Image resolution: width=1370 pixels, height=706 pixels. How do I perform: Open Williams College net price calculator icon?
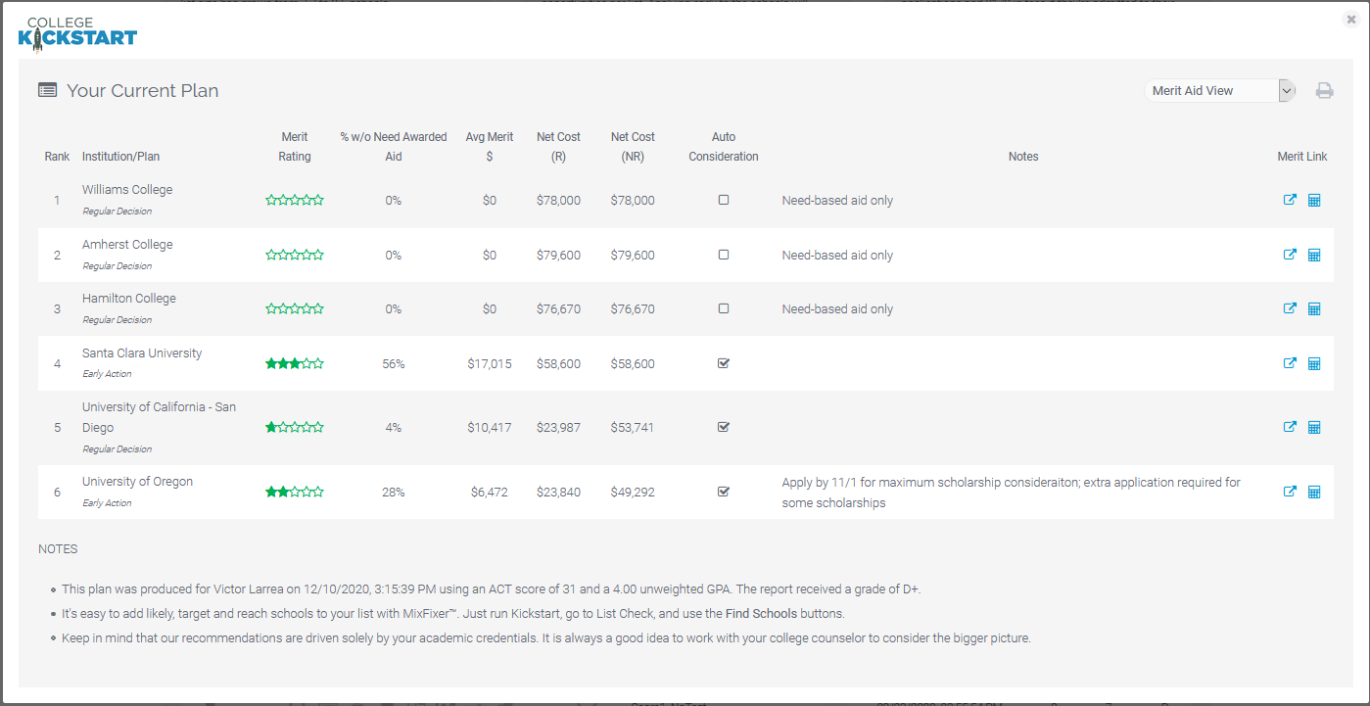pos(1314,200)
